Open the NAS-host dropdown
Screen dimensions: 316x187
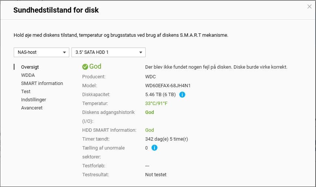(41, 52)
